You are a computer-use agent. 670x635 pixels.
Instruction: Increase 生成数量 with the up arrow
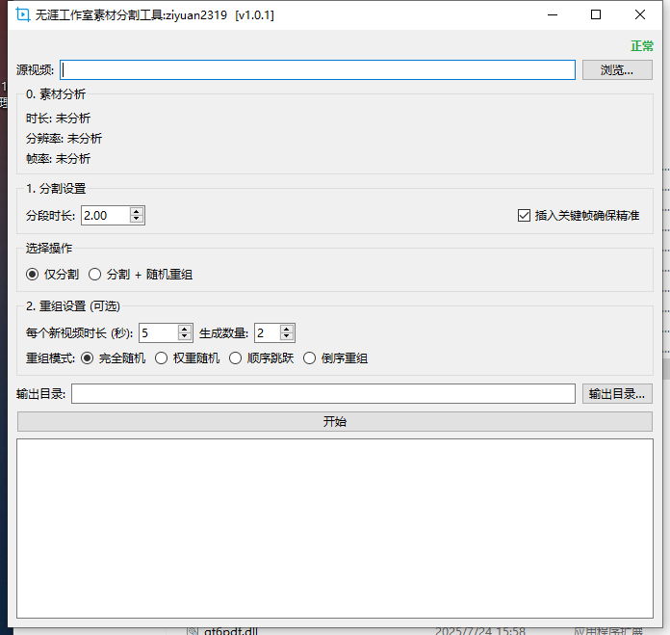287,329
